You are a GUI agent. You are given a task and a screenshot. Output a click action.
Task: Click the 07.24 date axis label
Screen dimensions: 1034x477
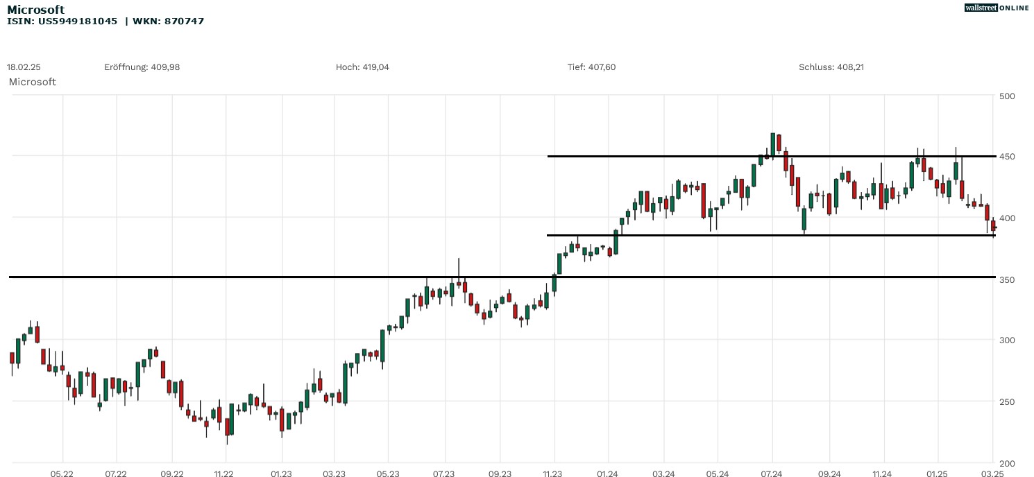[772, 473]
